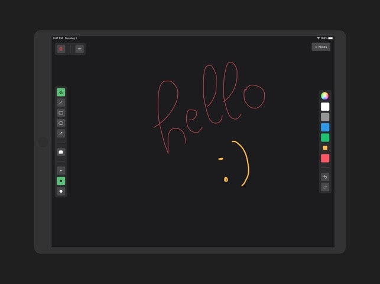Pick the green color swatch
The height and width of the screenshot is (284, 380).
coord(325,138)
